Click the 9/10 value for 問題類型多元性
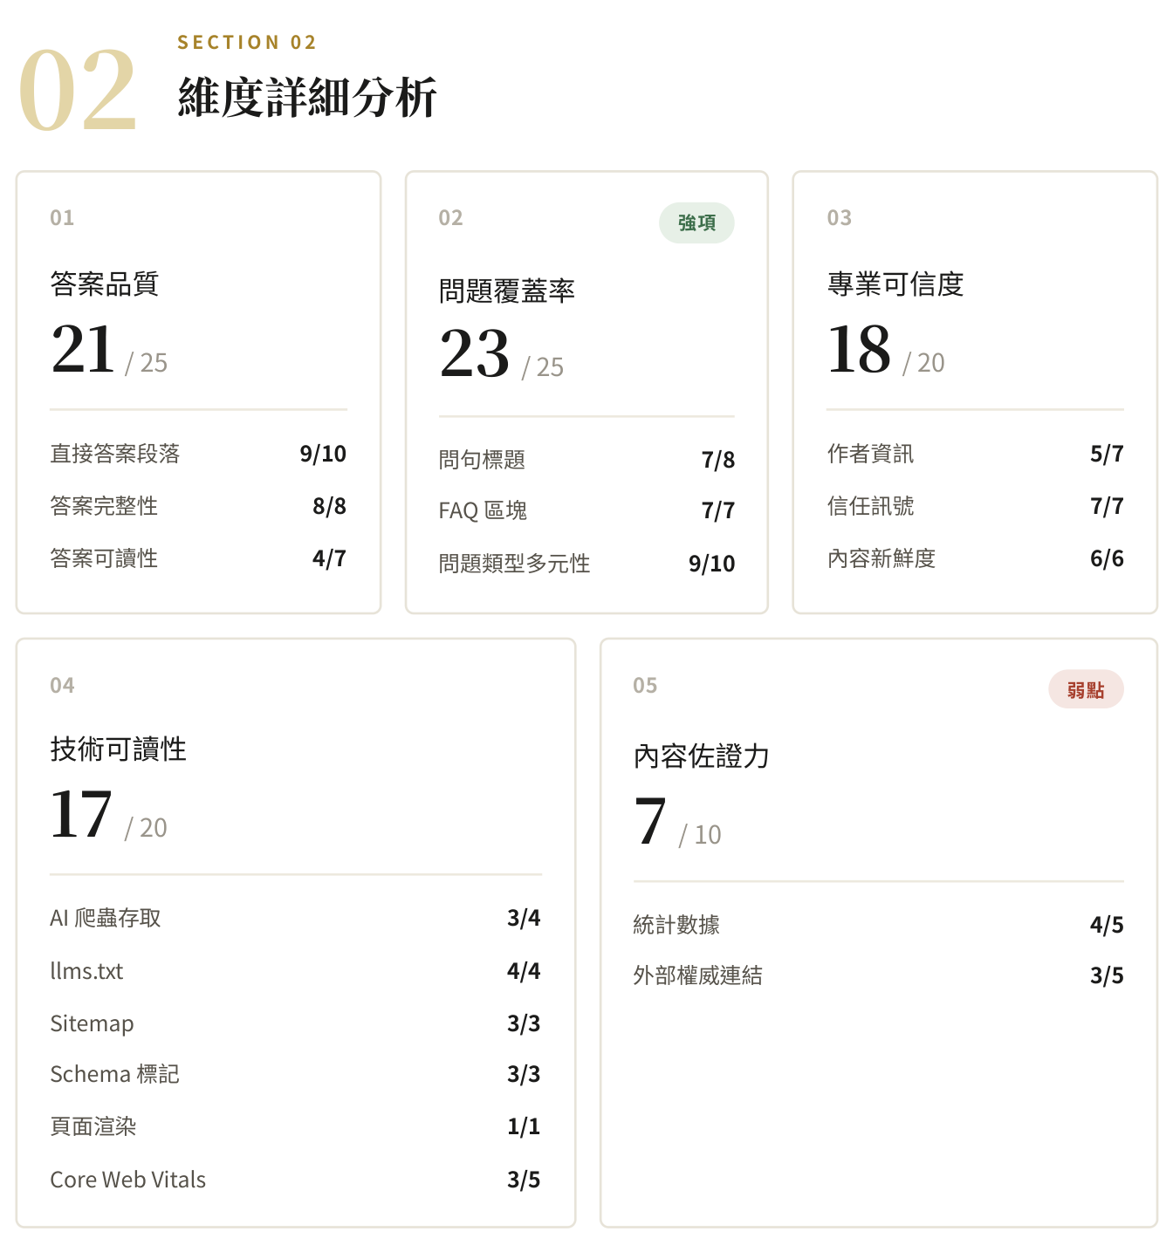The width and height of the screenshot is (1173, 1252). (x=712, y=564)
